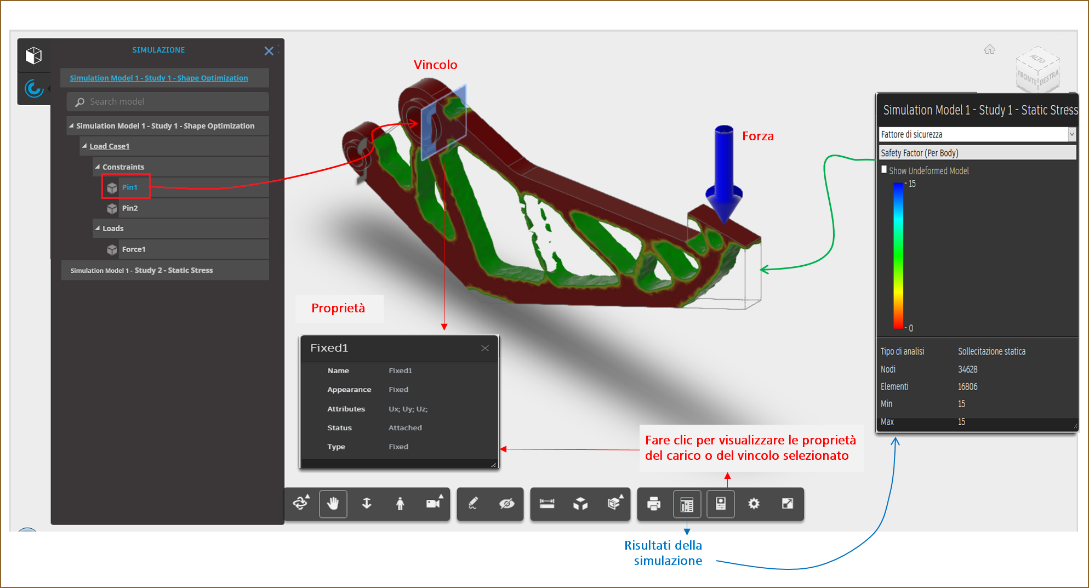Enter fullscreen mode

click(788, 503)
